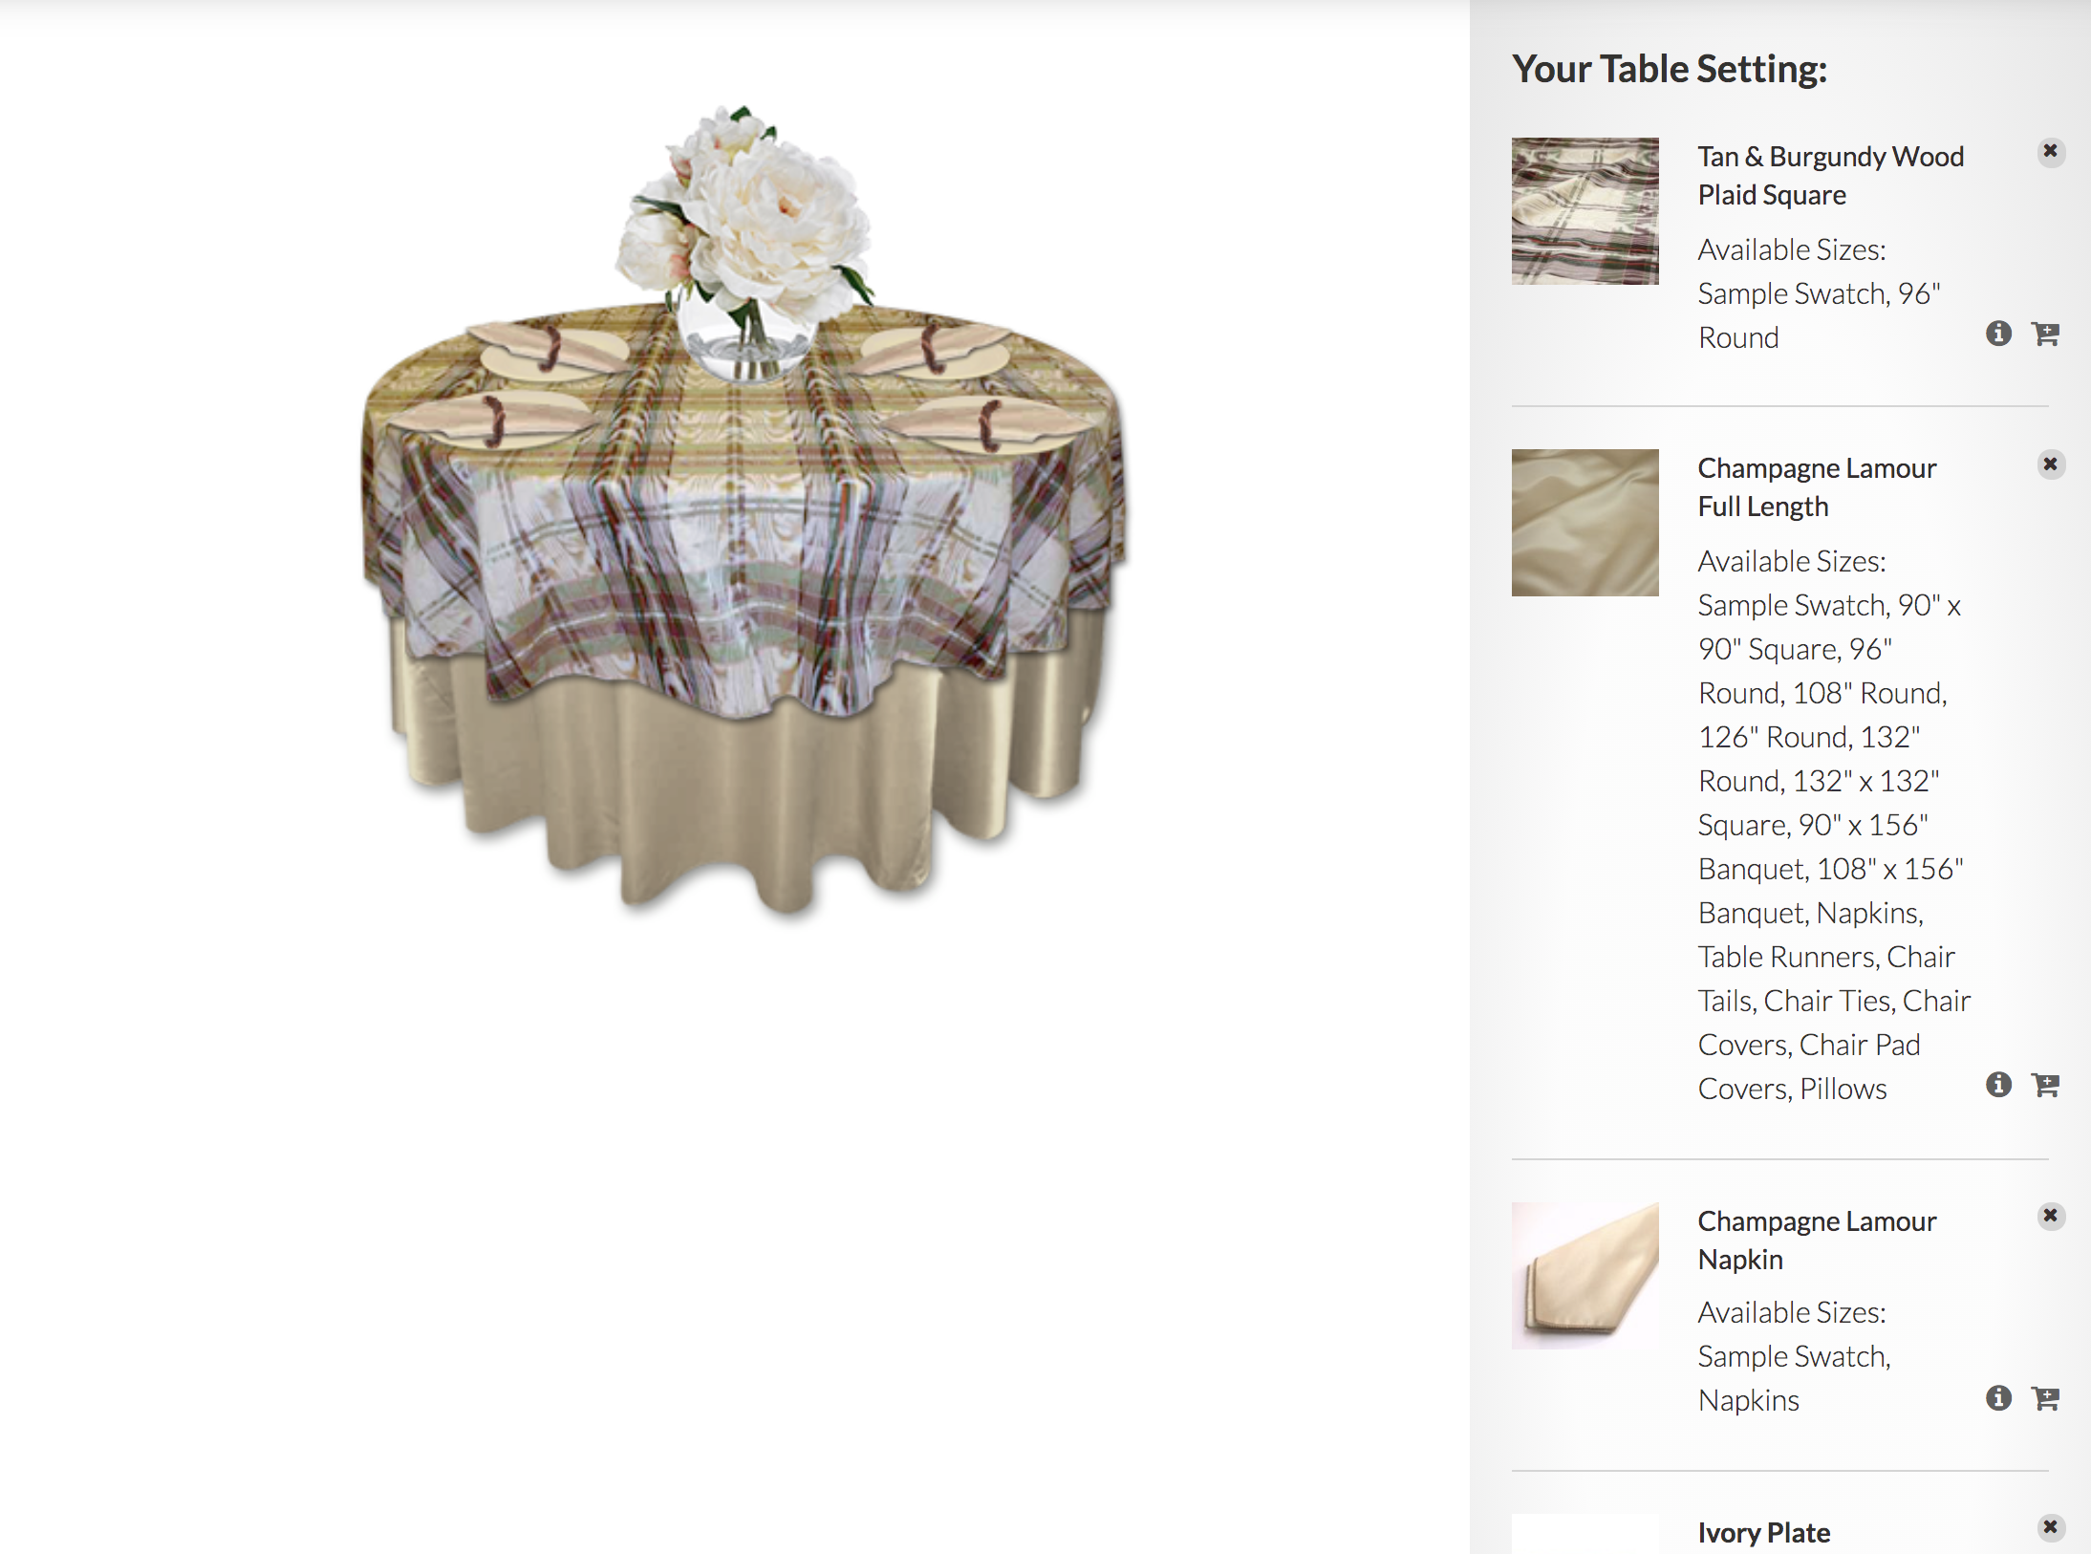Add Champagne Lamour Full Length to cart
Screen dimensions: 2091x1554
(x=2045, y=1085)
